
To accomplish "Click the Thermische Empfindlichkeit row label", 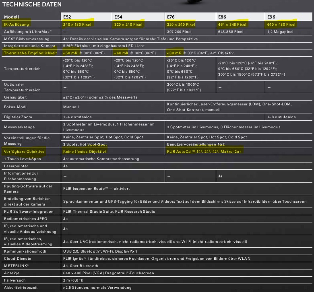I will 30,53.
